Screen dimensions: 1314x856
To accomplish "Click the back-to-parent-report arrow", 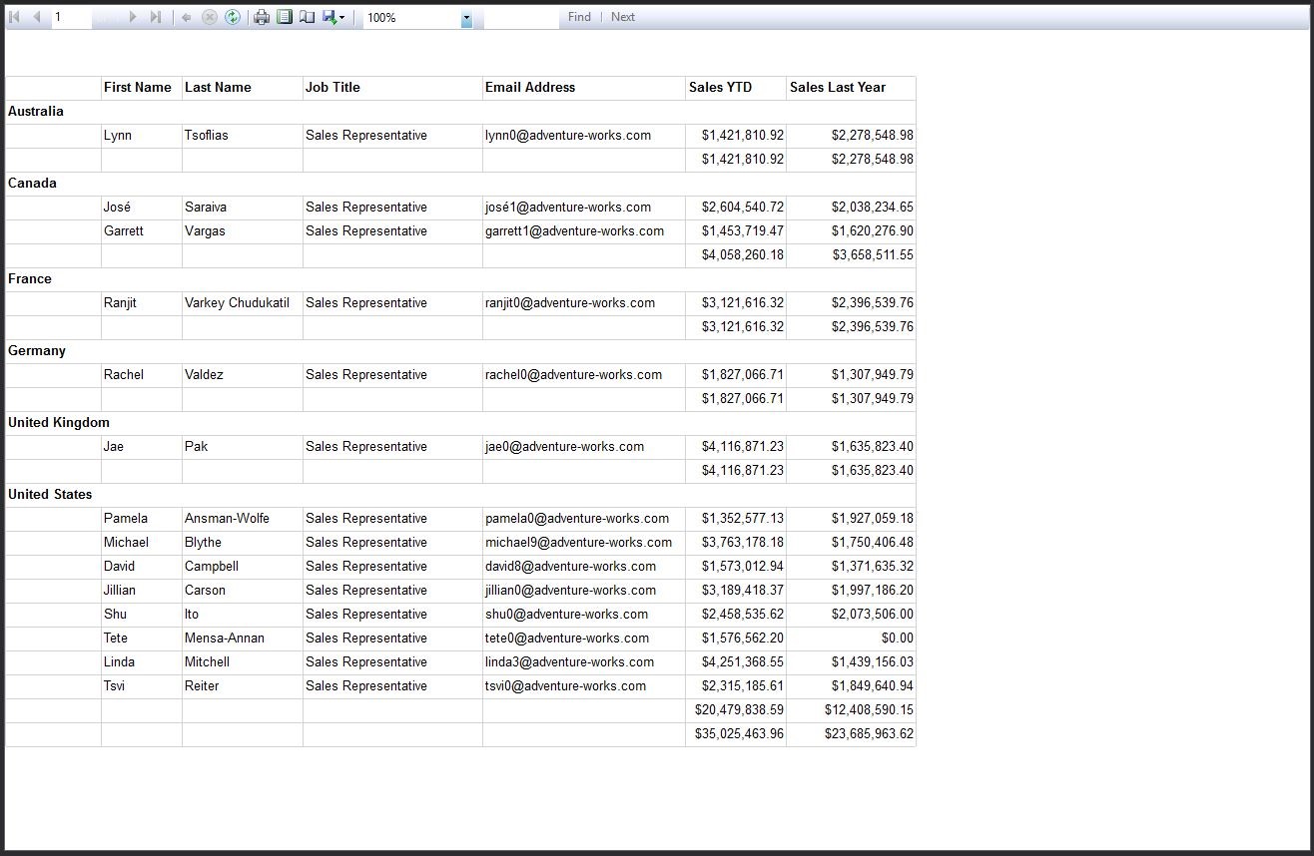I will tap(188, 16).
